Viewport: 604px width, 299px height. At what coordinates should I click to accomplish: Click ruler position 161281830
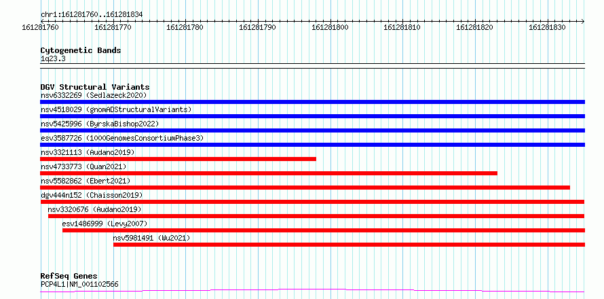[x=548, y=27]
